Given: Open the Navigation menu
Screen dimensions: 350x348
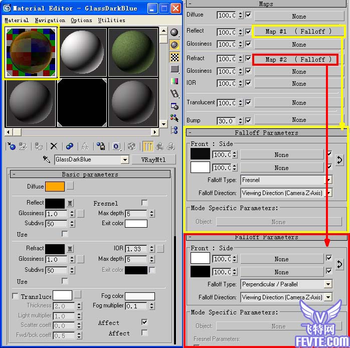Looking at the screenshot, I should click(50, 21).
